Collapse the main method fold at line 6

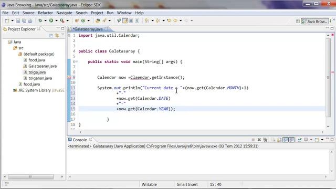(77, 61)
